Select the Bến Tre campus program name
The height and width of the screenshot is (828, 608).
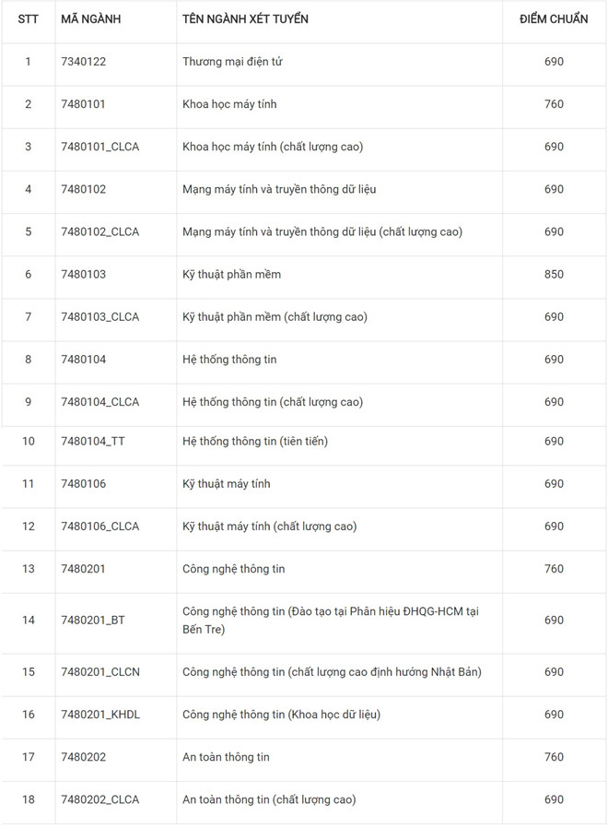[x=330, y=620]
